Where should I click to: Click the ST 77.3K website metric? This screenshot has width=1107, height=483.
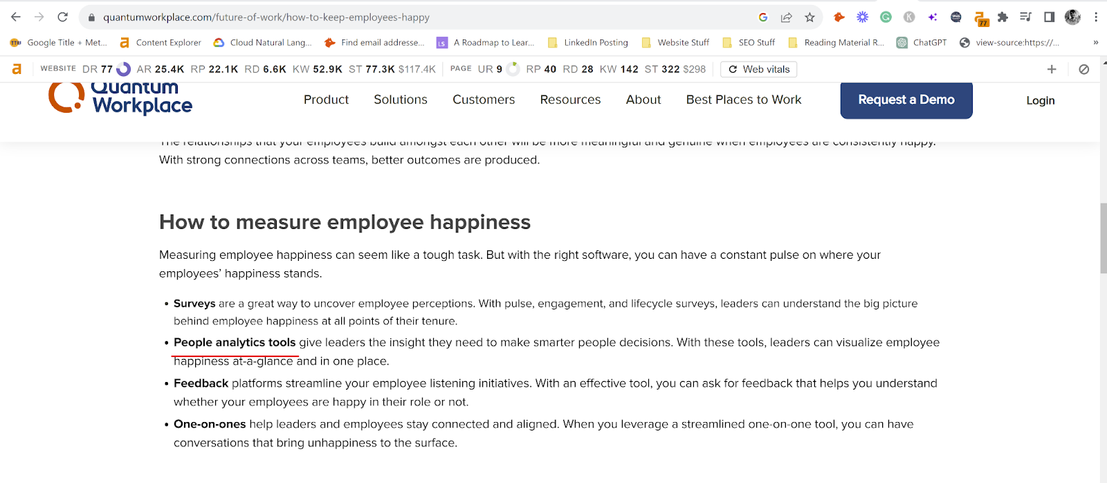(x=392, y=69)
